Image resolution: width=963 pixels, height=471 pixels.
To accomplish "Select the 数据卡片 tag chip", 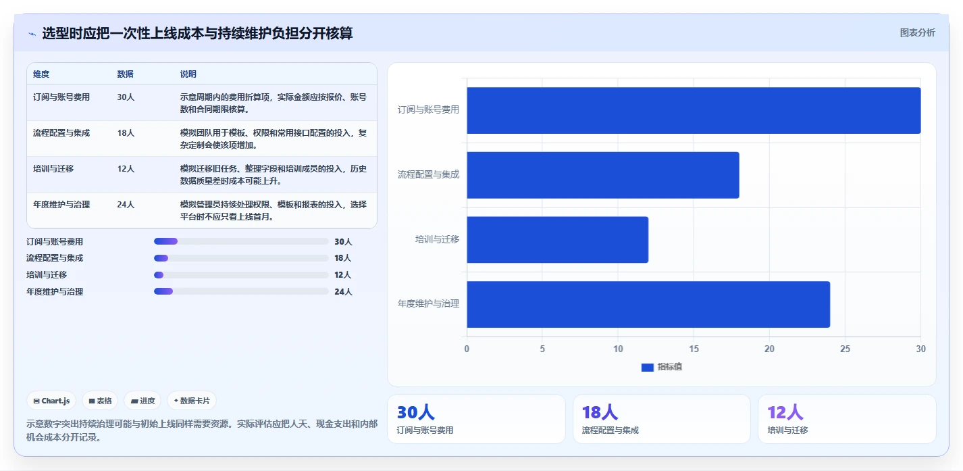I will 192,401.
